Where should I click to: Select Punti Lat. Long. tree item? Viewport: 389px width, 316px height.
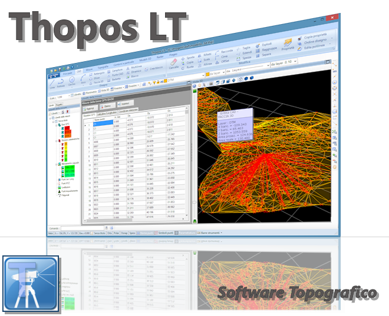65,179
